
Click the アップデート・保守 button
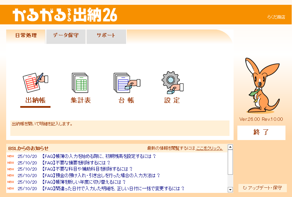click(x=262, y=188)
